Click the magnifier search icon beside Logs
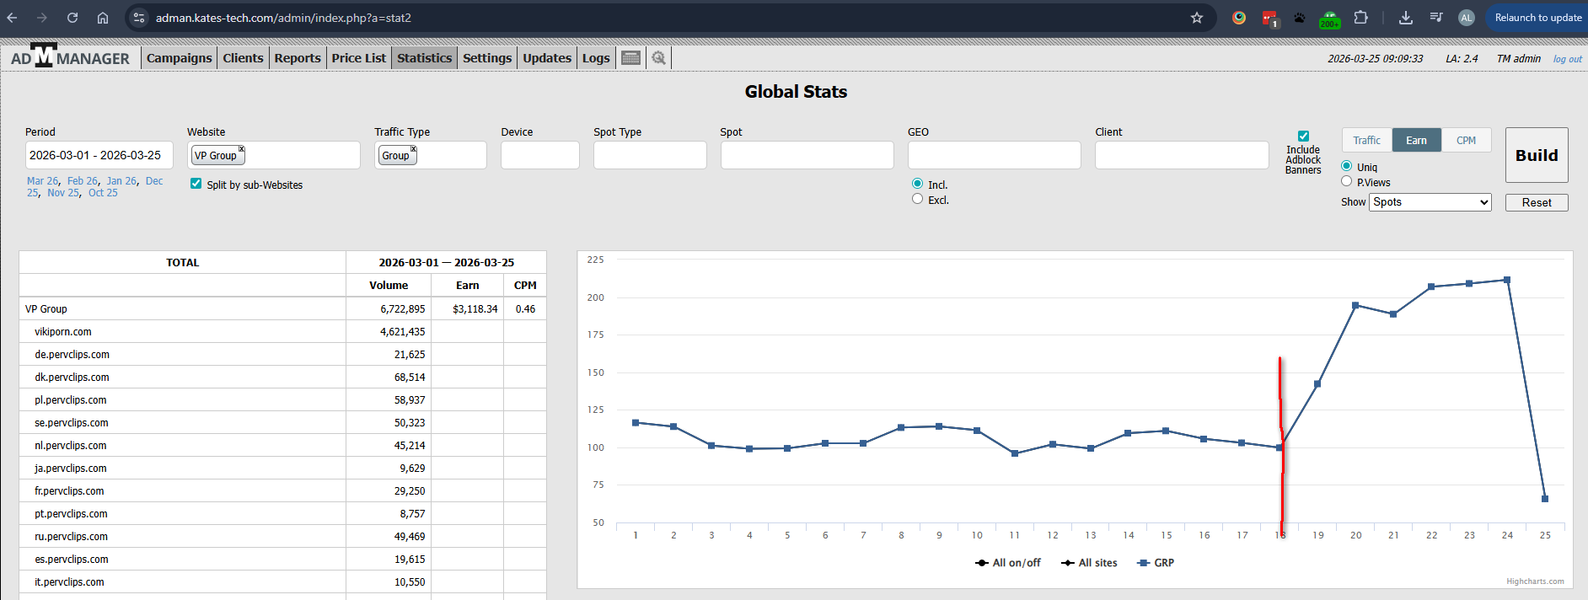Screen dimensions: 1588x600 click(658, 58)
